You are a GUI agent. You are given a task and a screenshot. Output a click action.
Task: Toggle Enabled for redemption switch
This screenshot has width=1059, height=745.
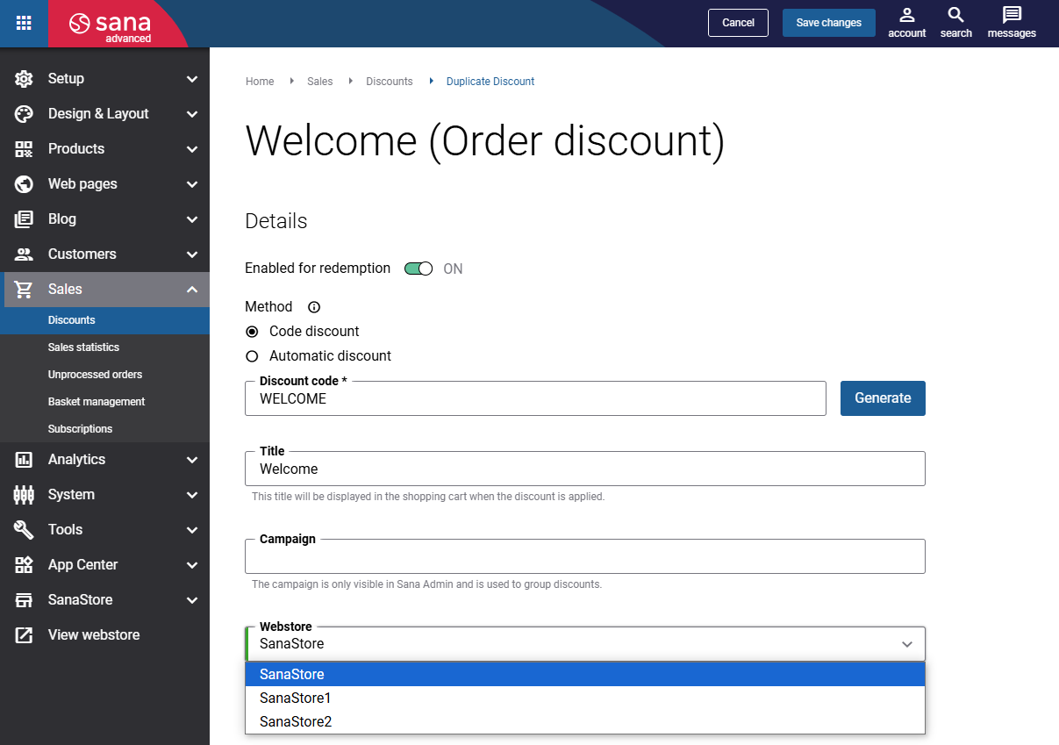point(419,269)
